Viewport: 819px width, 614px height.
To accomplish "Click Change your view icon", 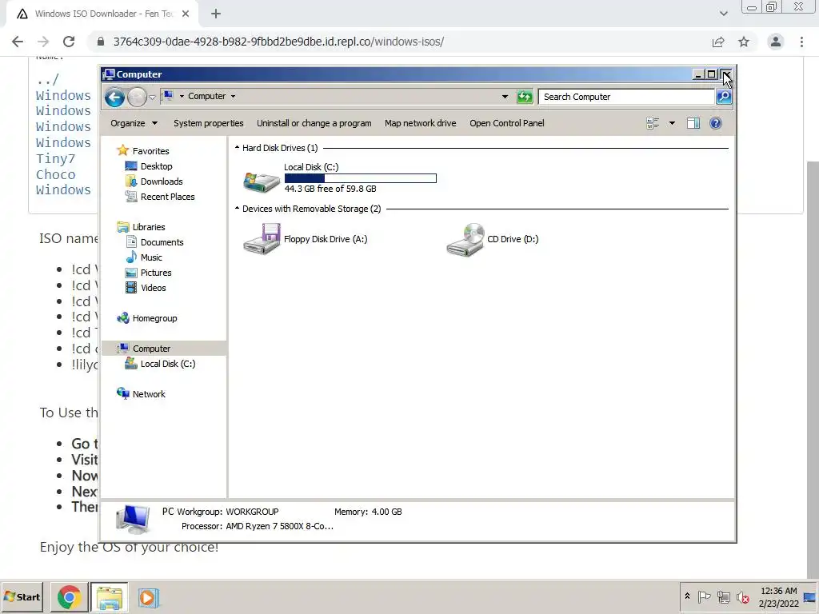I will click(x=653, y=123).
